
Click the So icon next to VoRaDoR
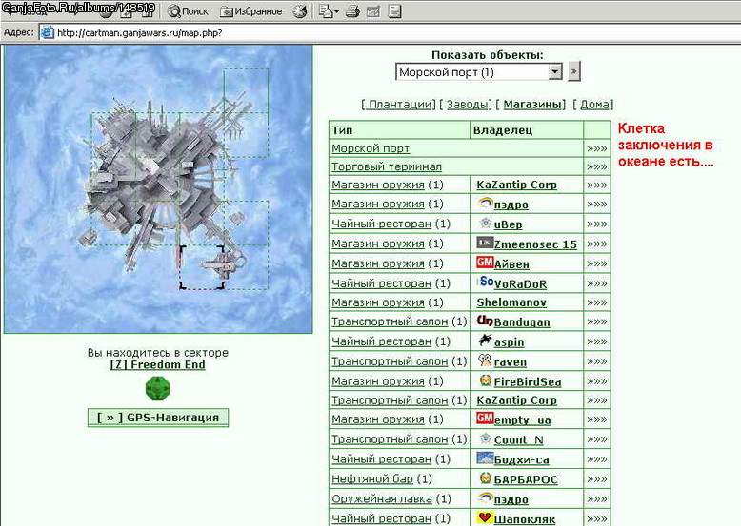pos(487,282)
